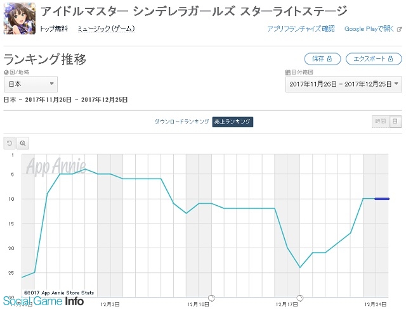
Task: Switch granularity toggle to 日
Action: coord(395,121)
